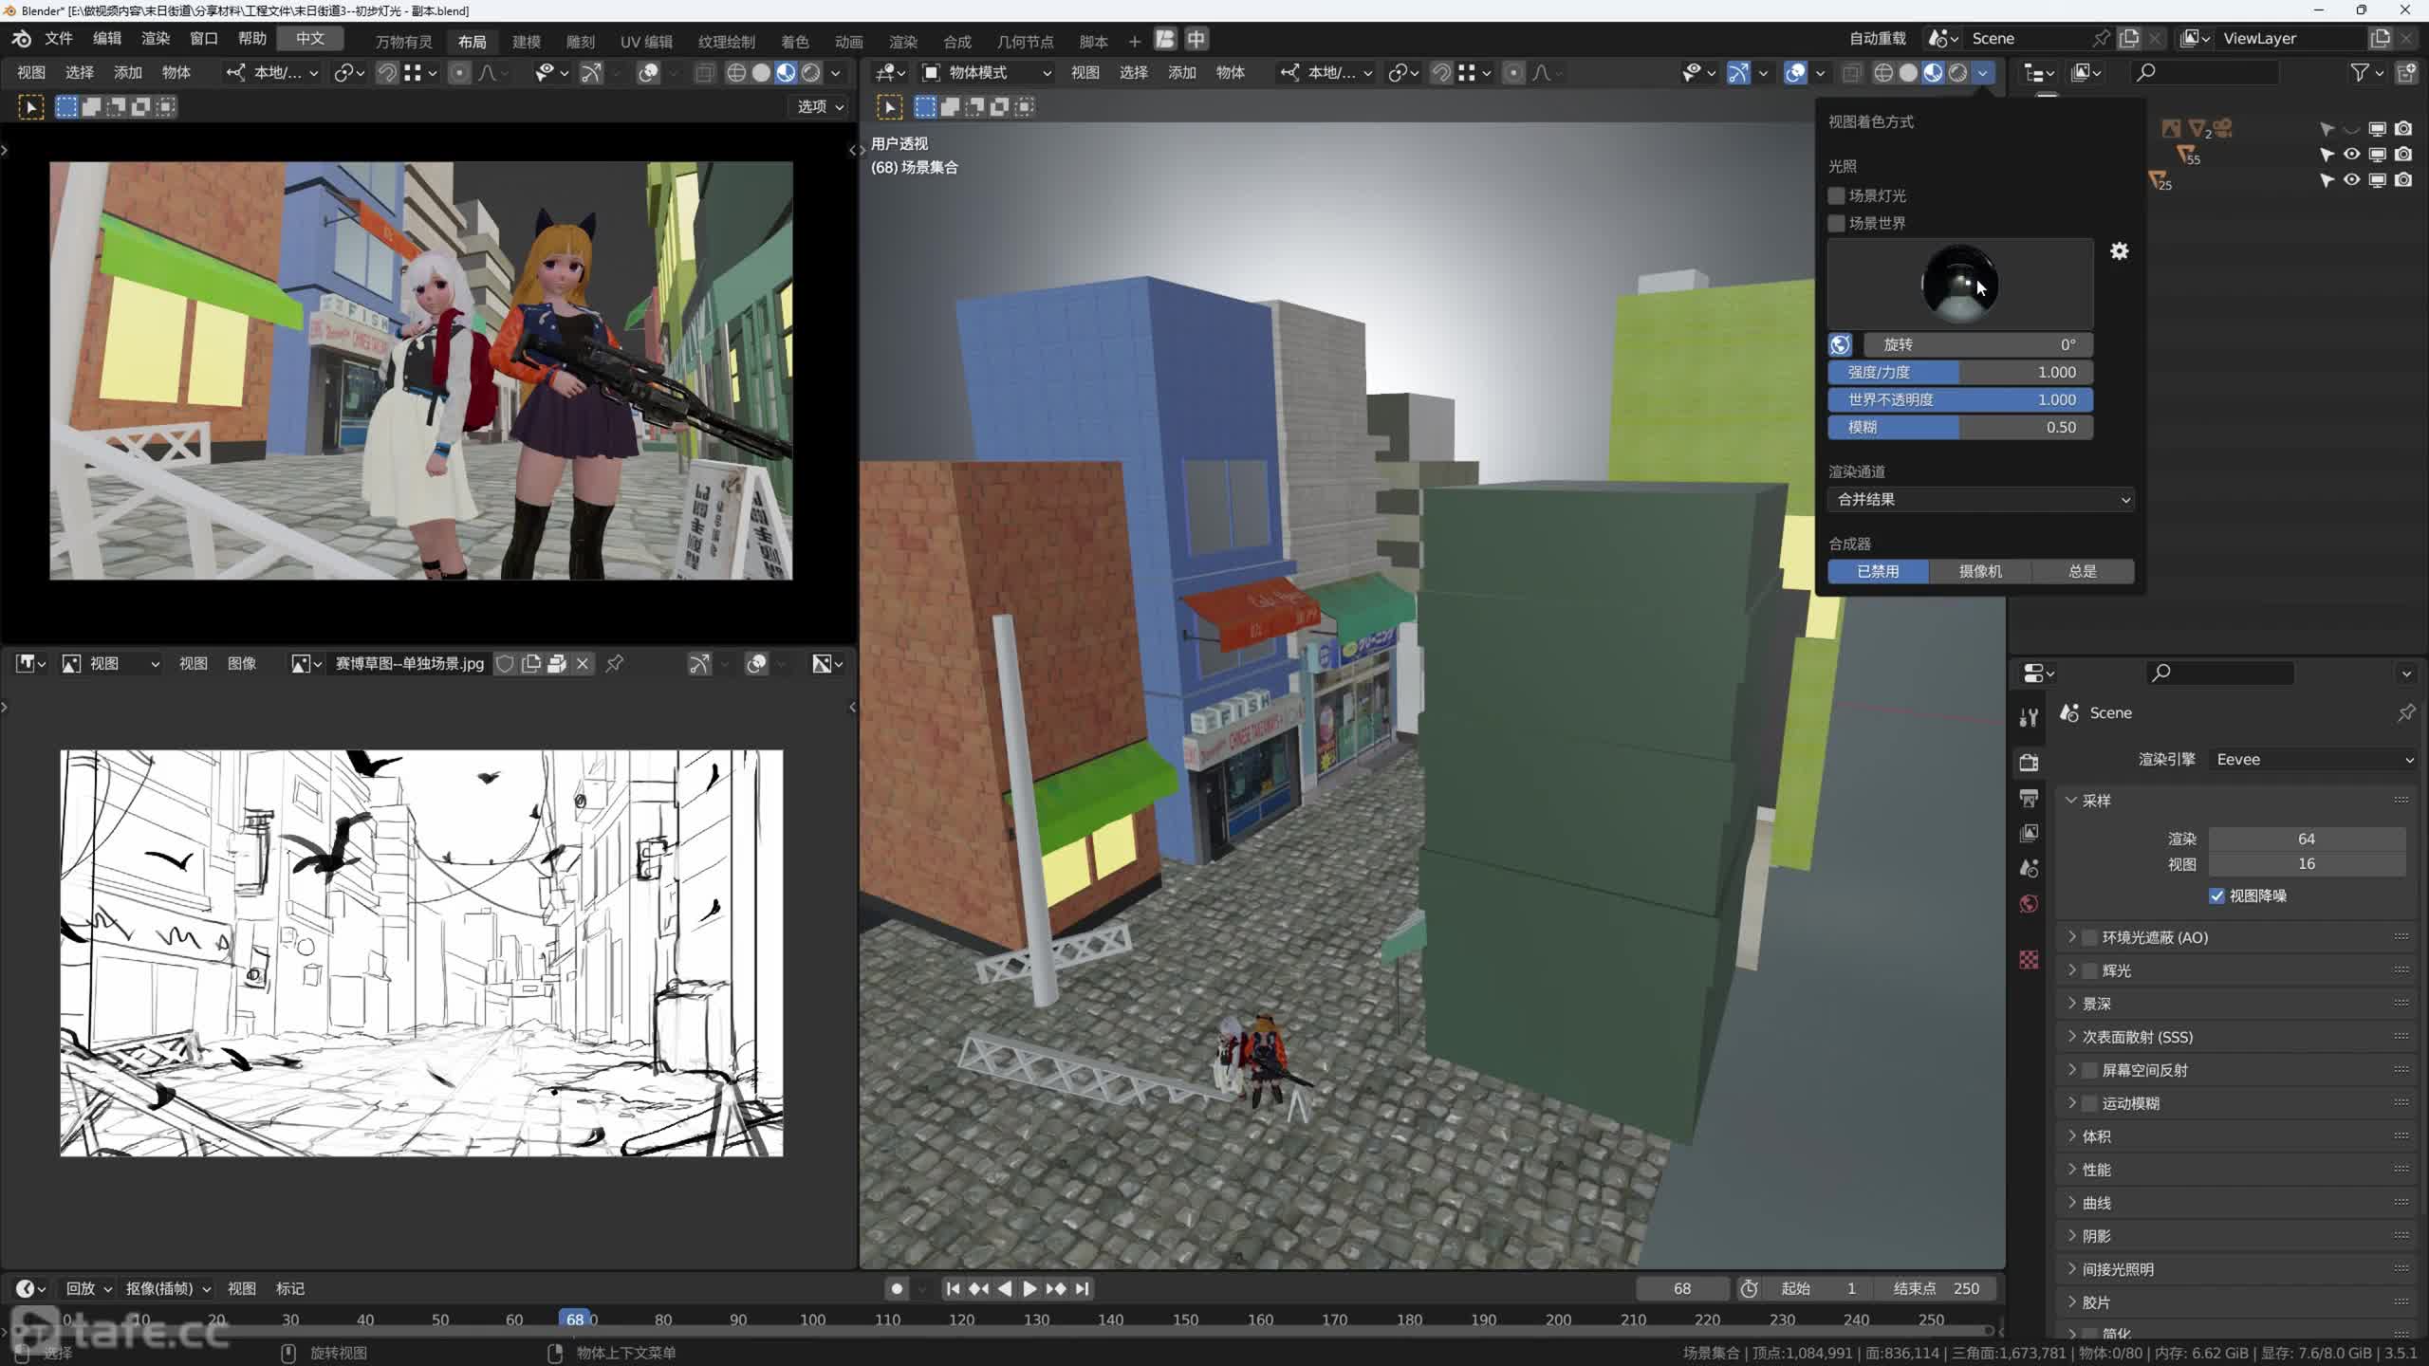Open render pass dropdown (合并结果)
This screenshot has height=1366, width=2429.
point(1980,499)
